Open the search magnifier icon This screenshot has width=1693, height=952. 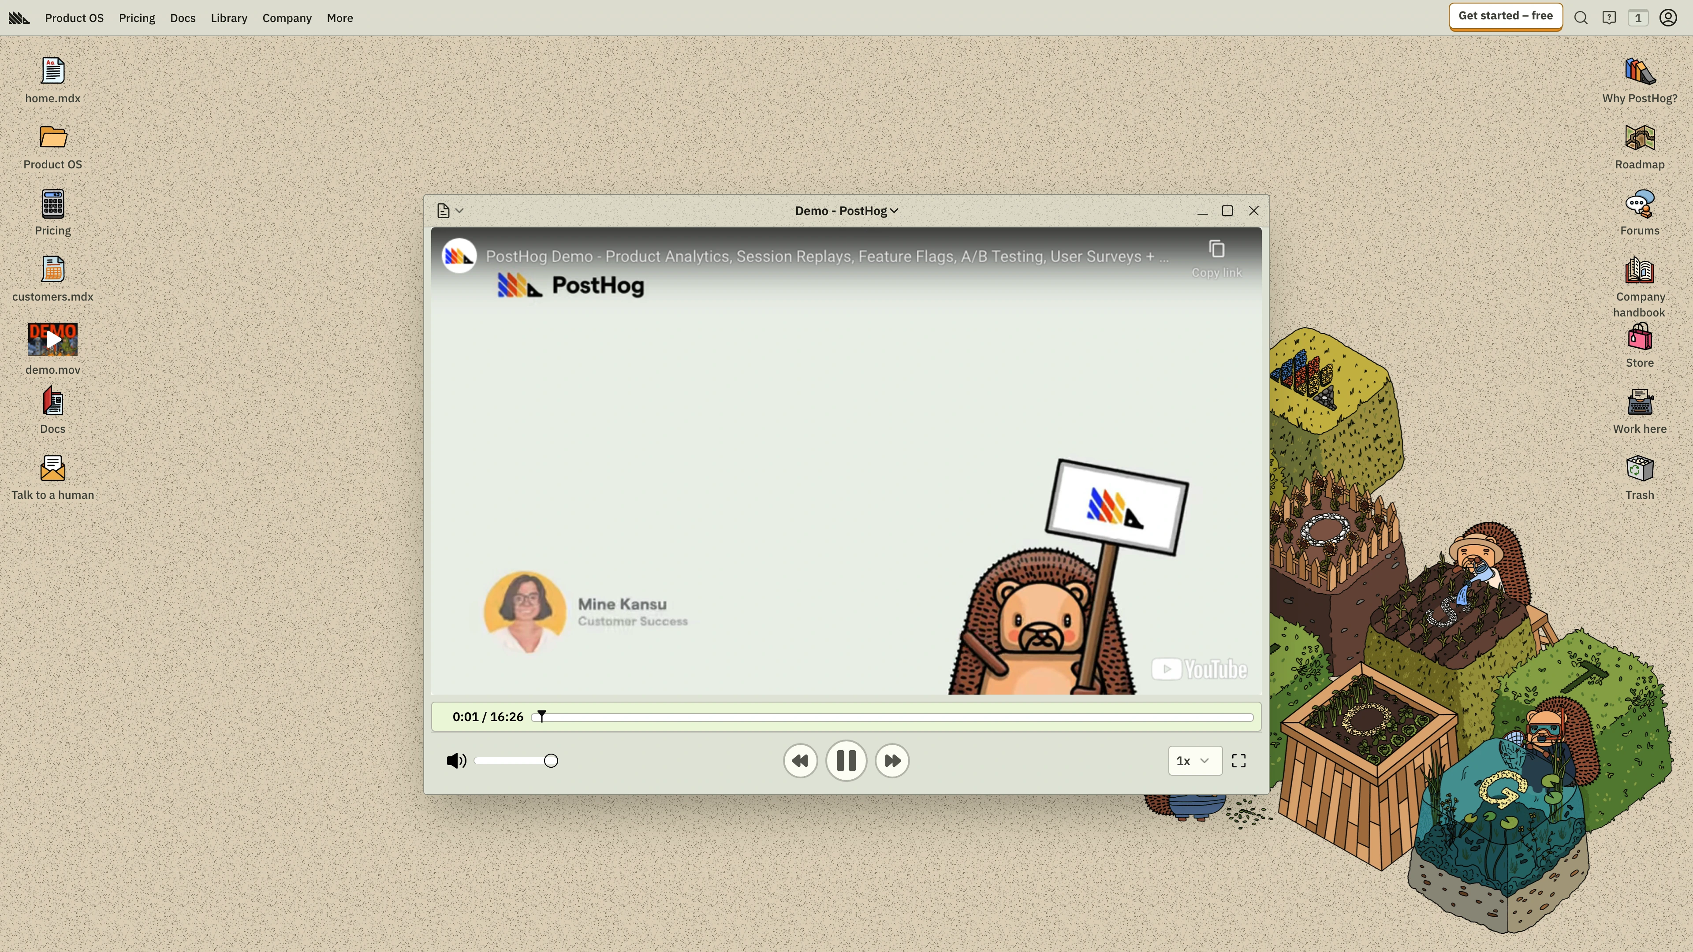[x=1581, y=18]
